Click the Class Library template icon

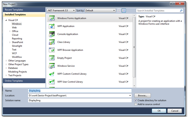[52, 42]
